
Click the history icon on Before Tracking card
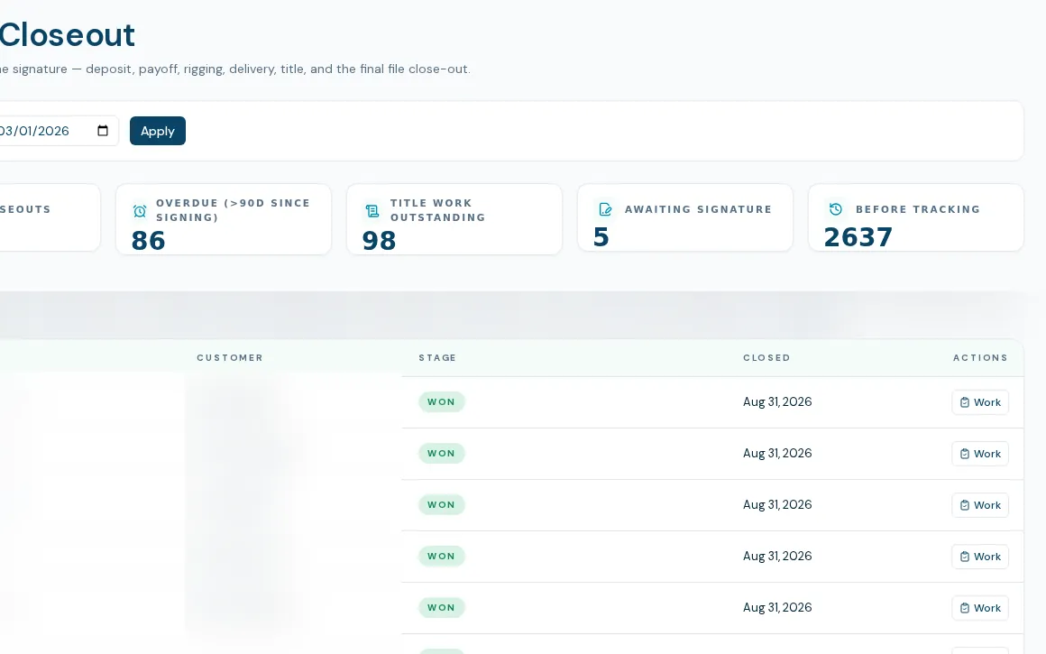point(836,209)
